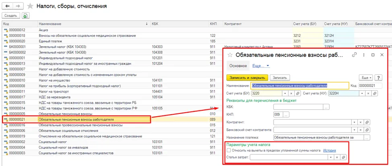Open the three-dot menu in dialog title
392x166 pixels.
point(364,55)
